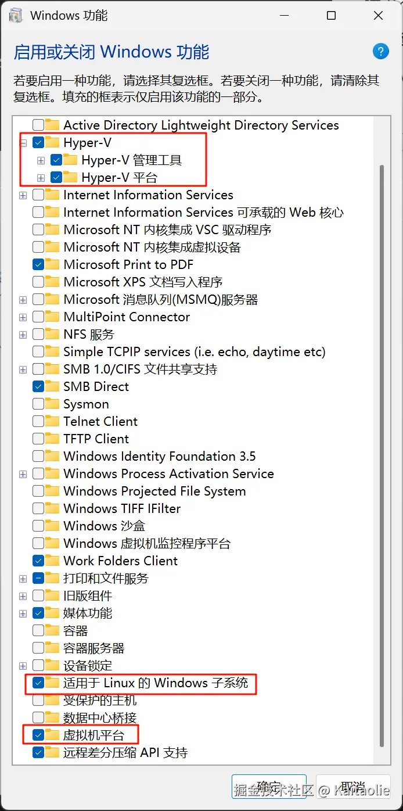403x811 pixels.
Task: Click the Hyper-V folder icon
Action: pyautogui.click(x=53, y=142)
